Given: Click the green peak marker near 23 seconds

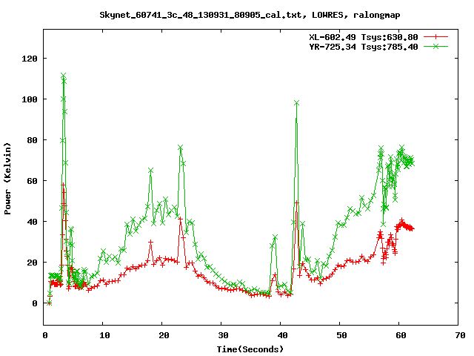Looking at the screenshot, I should [x=181, y=148].
